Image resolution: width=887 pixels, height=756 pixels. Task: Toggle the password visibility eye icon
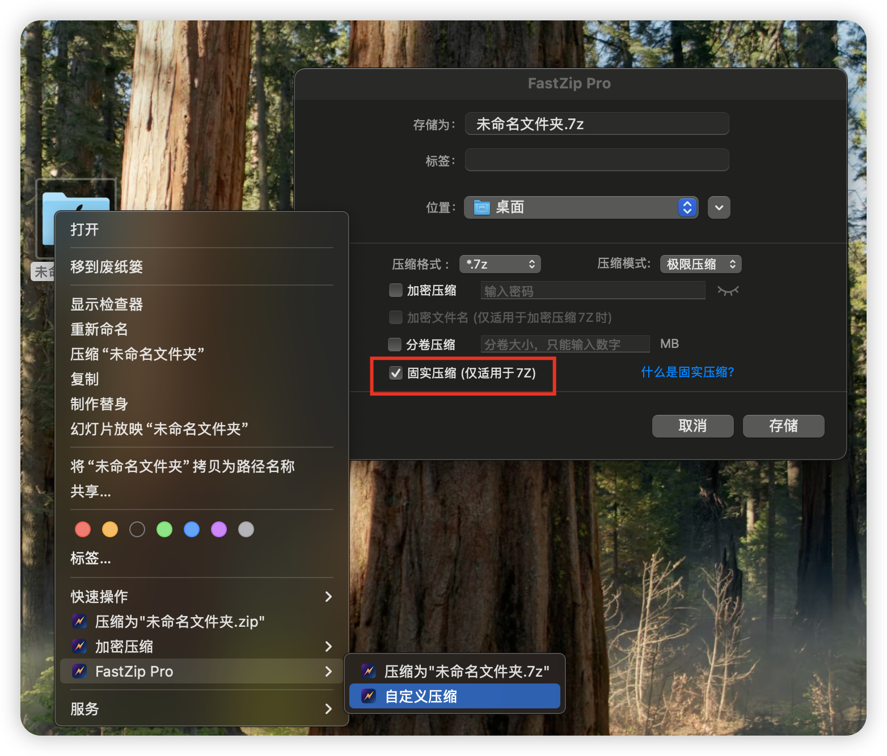click(x=728, y=291)
